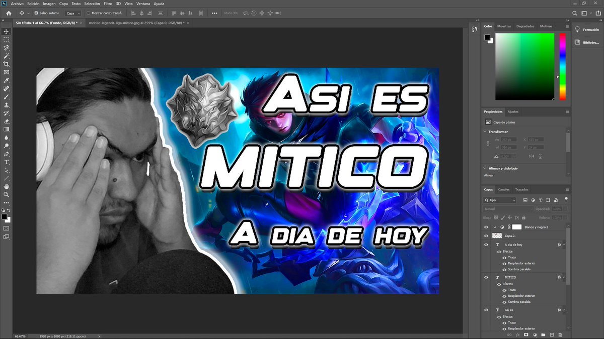Select the Rectangular Marquee tool
This screenshot has width=604, height=339.
click(x=7, y=39)
